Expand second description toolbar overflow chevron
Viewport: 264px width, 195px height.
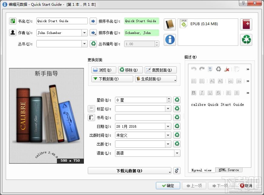tap(248, 81)
